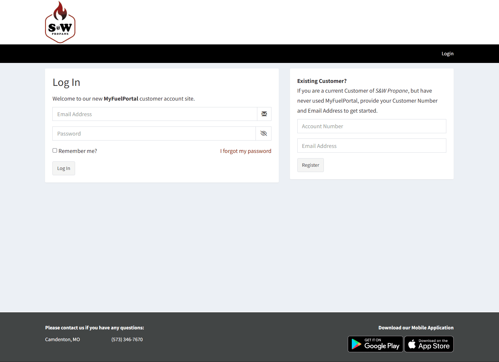Enable the Remember me checkbox
This screenshot has width=499, height=362.
click(x=55, y=151)
